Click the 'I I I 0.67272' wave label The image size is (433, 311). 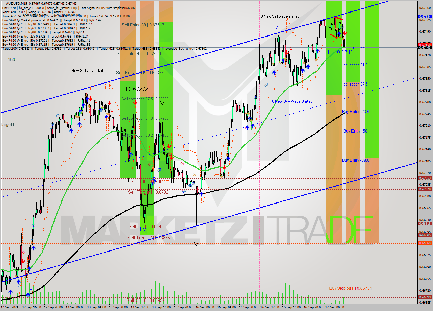pyautogui.click(x=134, y=89)
